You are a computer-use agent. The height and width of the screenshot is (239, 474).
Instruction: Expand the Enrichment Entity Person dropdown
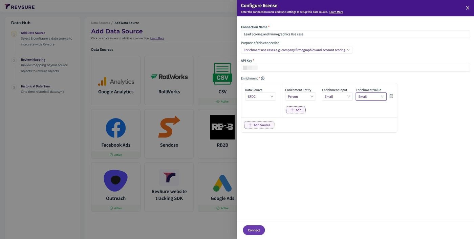300,97
